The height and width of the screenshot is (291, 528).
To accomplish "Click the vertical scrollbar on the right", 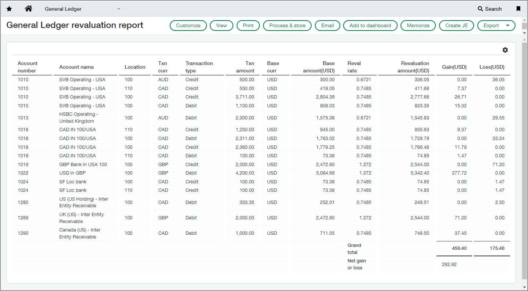I will click(x=524, y=147).
